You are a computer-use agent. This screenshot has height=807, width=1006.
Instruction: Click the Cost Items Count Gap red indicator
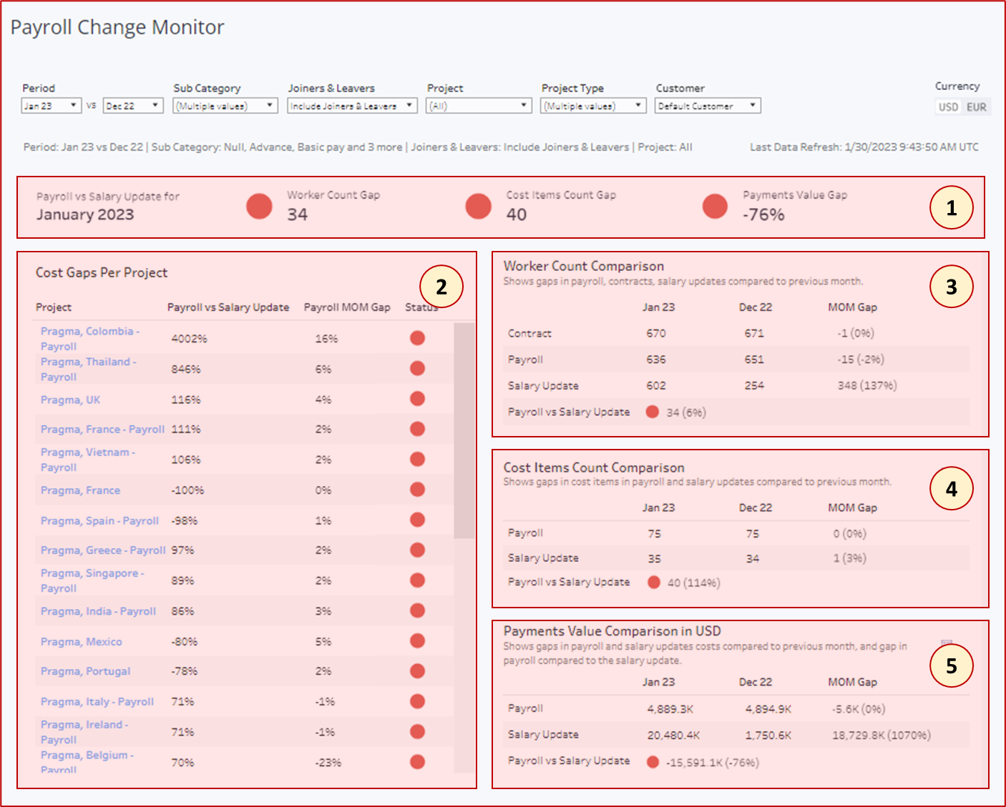[479, 206]
